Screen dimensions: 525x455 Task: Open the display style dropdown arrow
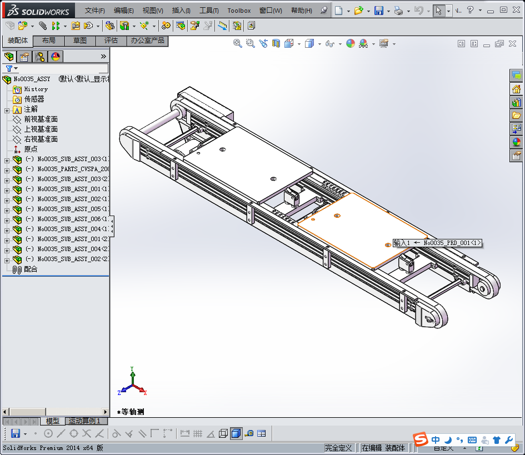tap(319, 44)
